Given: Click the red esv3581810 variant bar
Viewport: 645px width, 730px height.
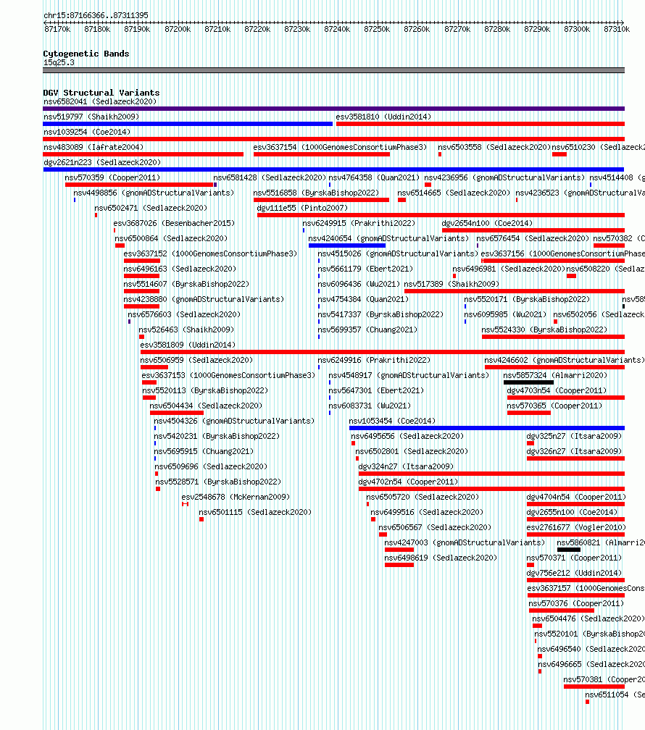Looking at the screenshot, I should point(480,125).
